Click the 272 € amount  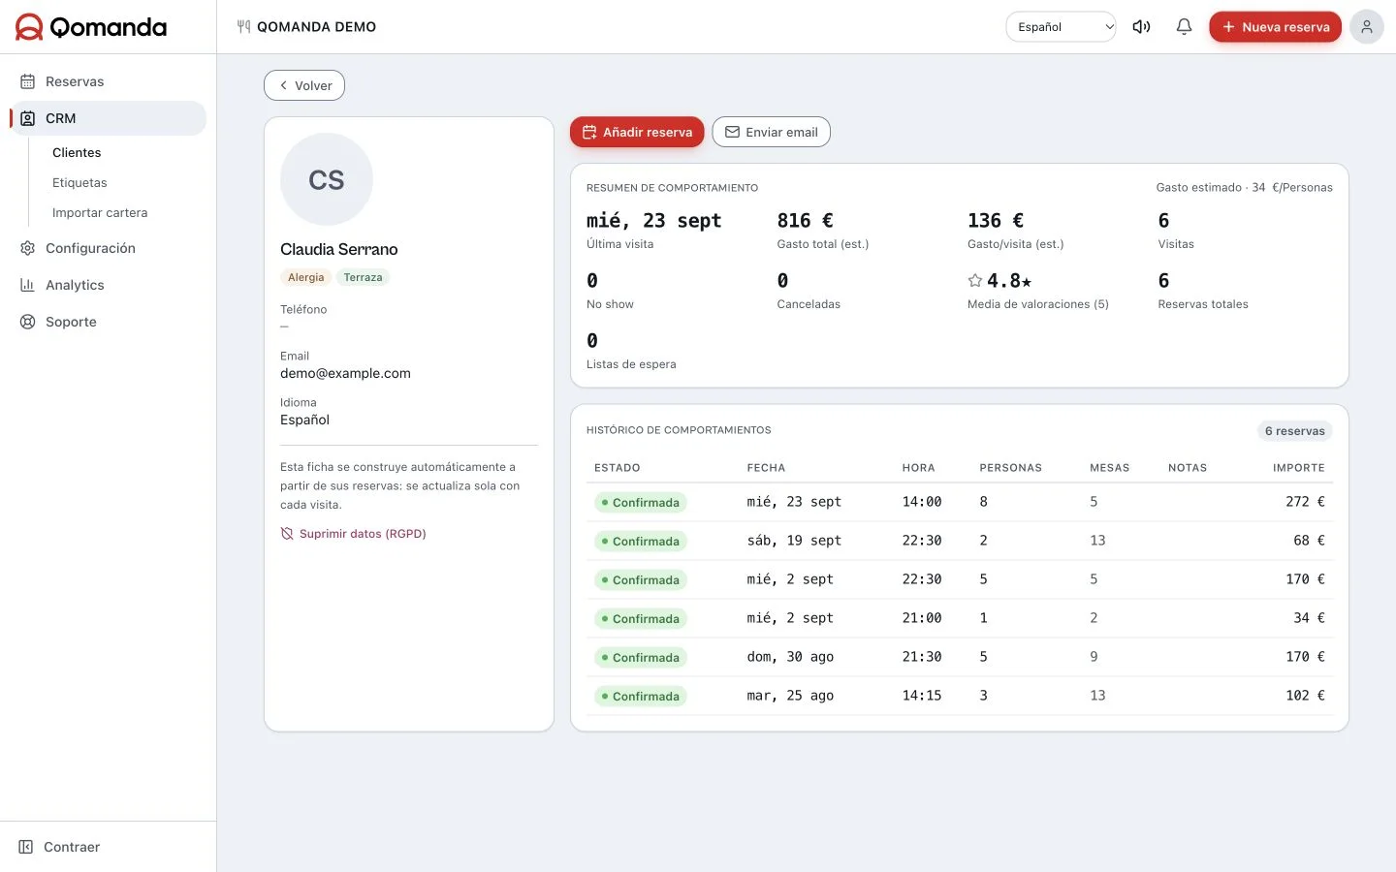tap(1305, 502)
